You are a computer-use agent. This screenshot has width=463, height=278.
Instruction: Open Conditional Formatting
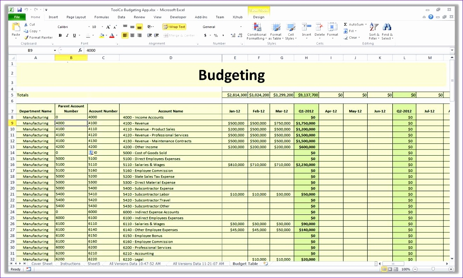[257, 31]
